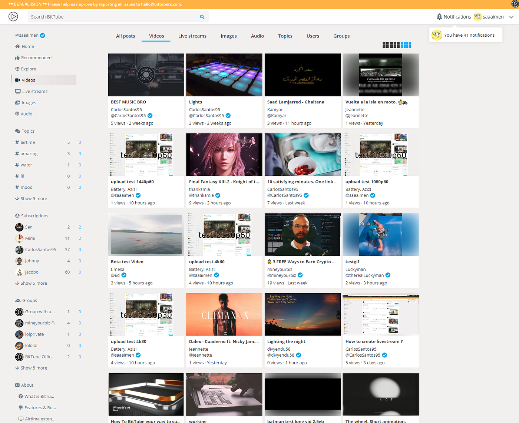519x423 pixels.
Task: Switch to the Topics tab
Action: pyautogui.click(x=285, y=36)
